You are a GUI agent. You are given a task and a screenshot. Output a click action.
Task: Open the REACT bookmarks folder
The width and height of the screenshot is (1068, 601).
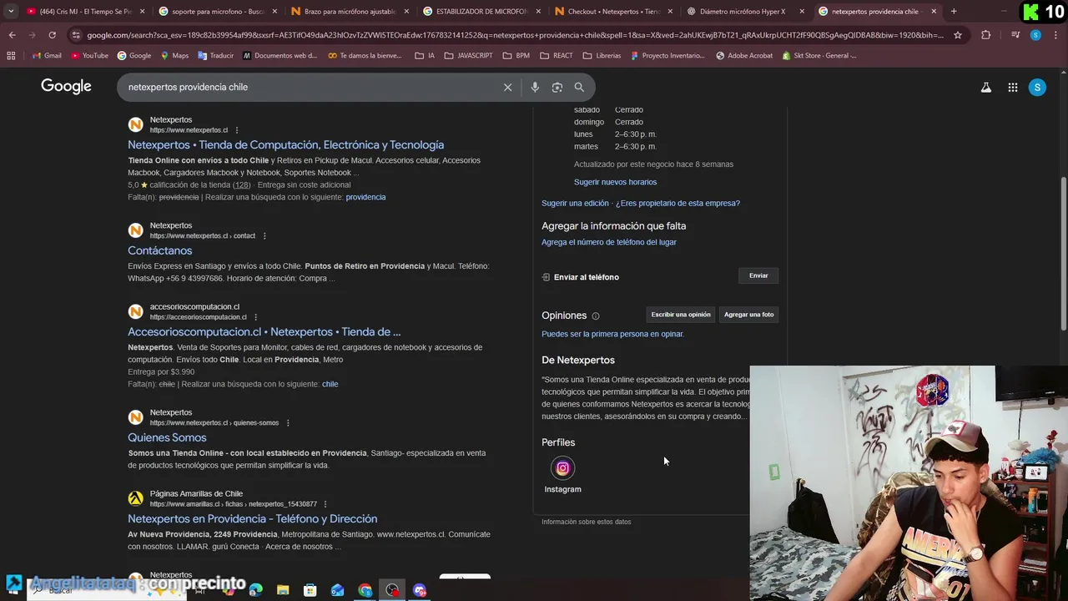[557, 55]
